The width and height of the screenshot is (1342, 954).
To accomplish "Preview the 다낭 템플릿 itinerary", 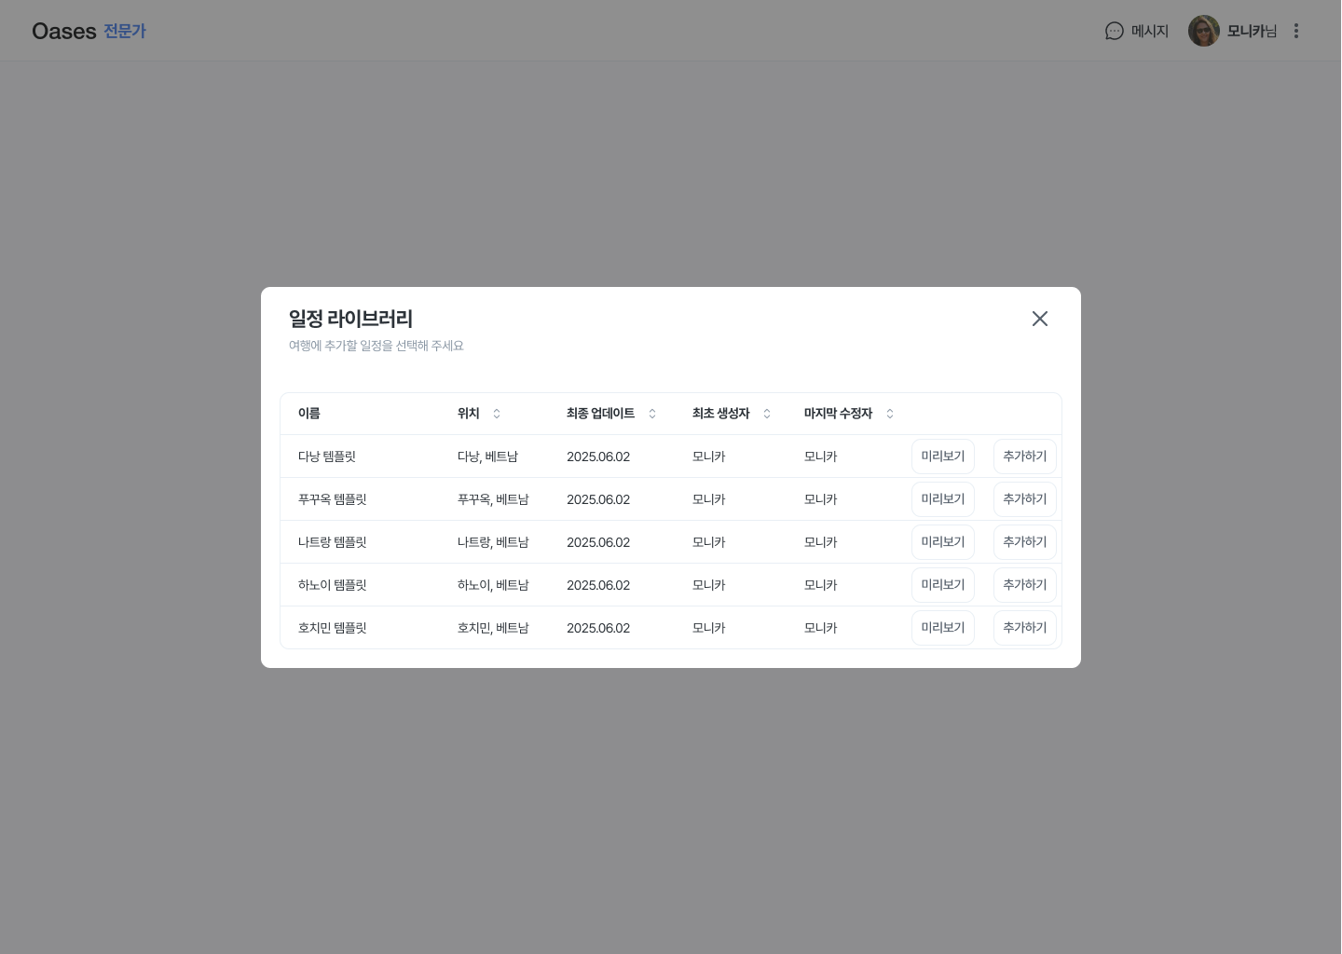I will [942, 457].
